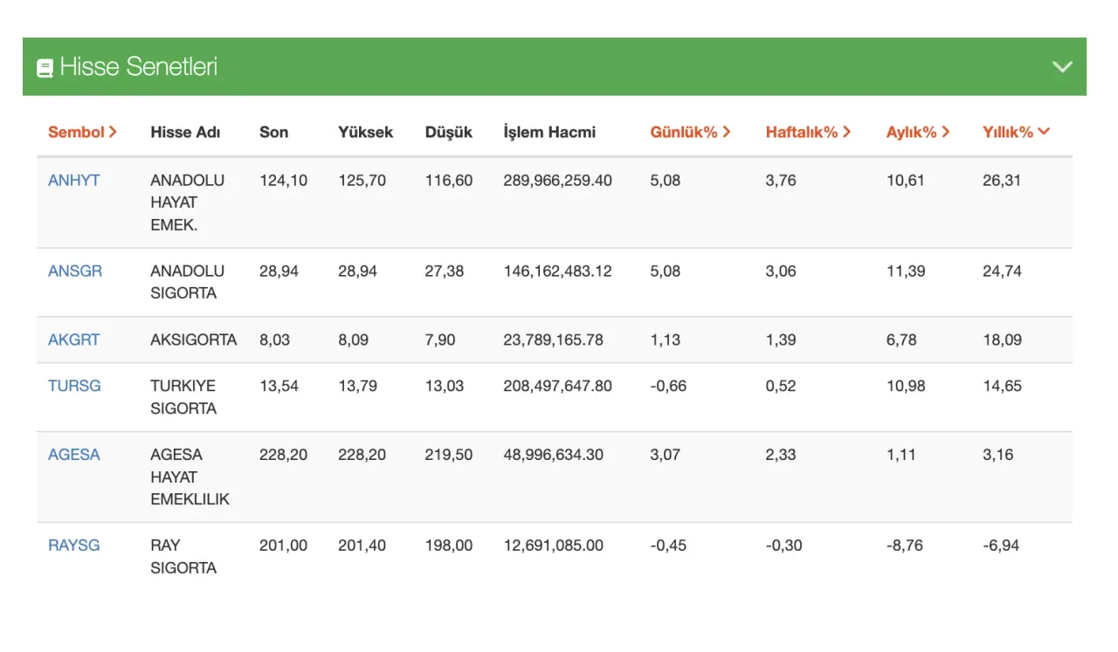Click the Son column header
The height and width of the screenshot is (652, 1118).
point(273,132)
